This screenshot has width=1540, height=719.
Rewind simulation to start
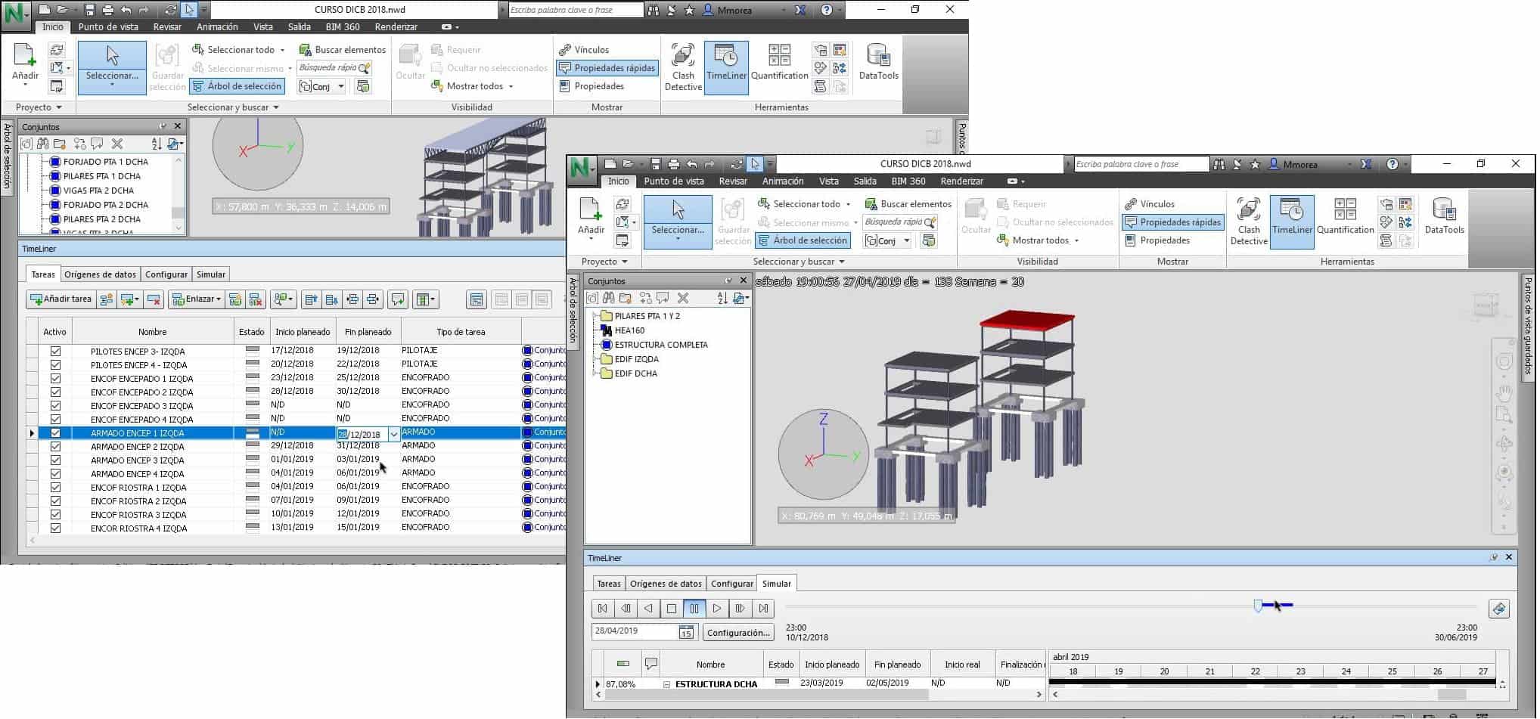point(603,608)
